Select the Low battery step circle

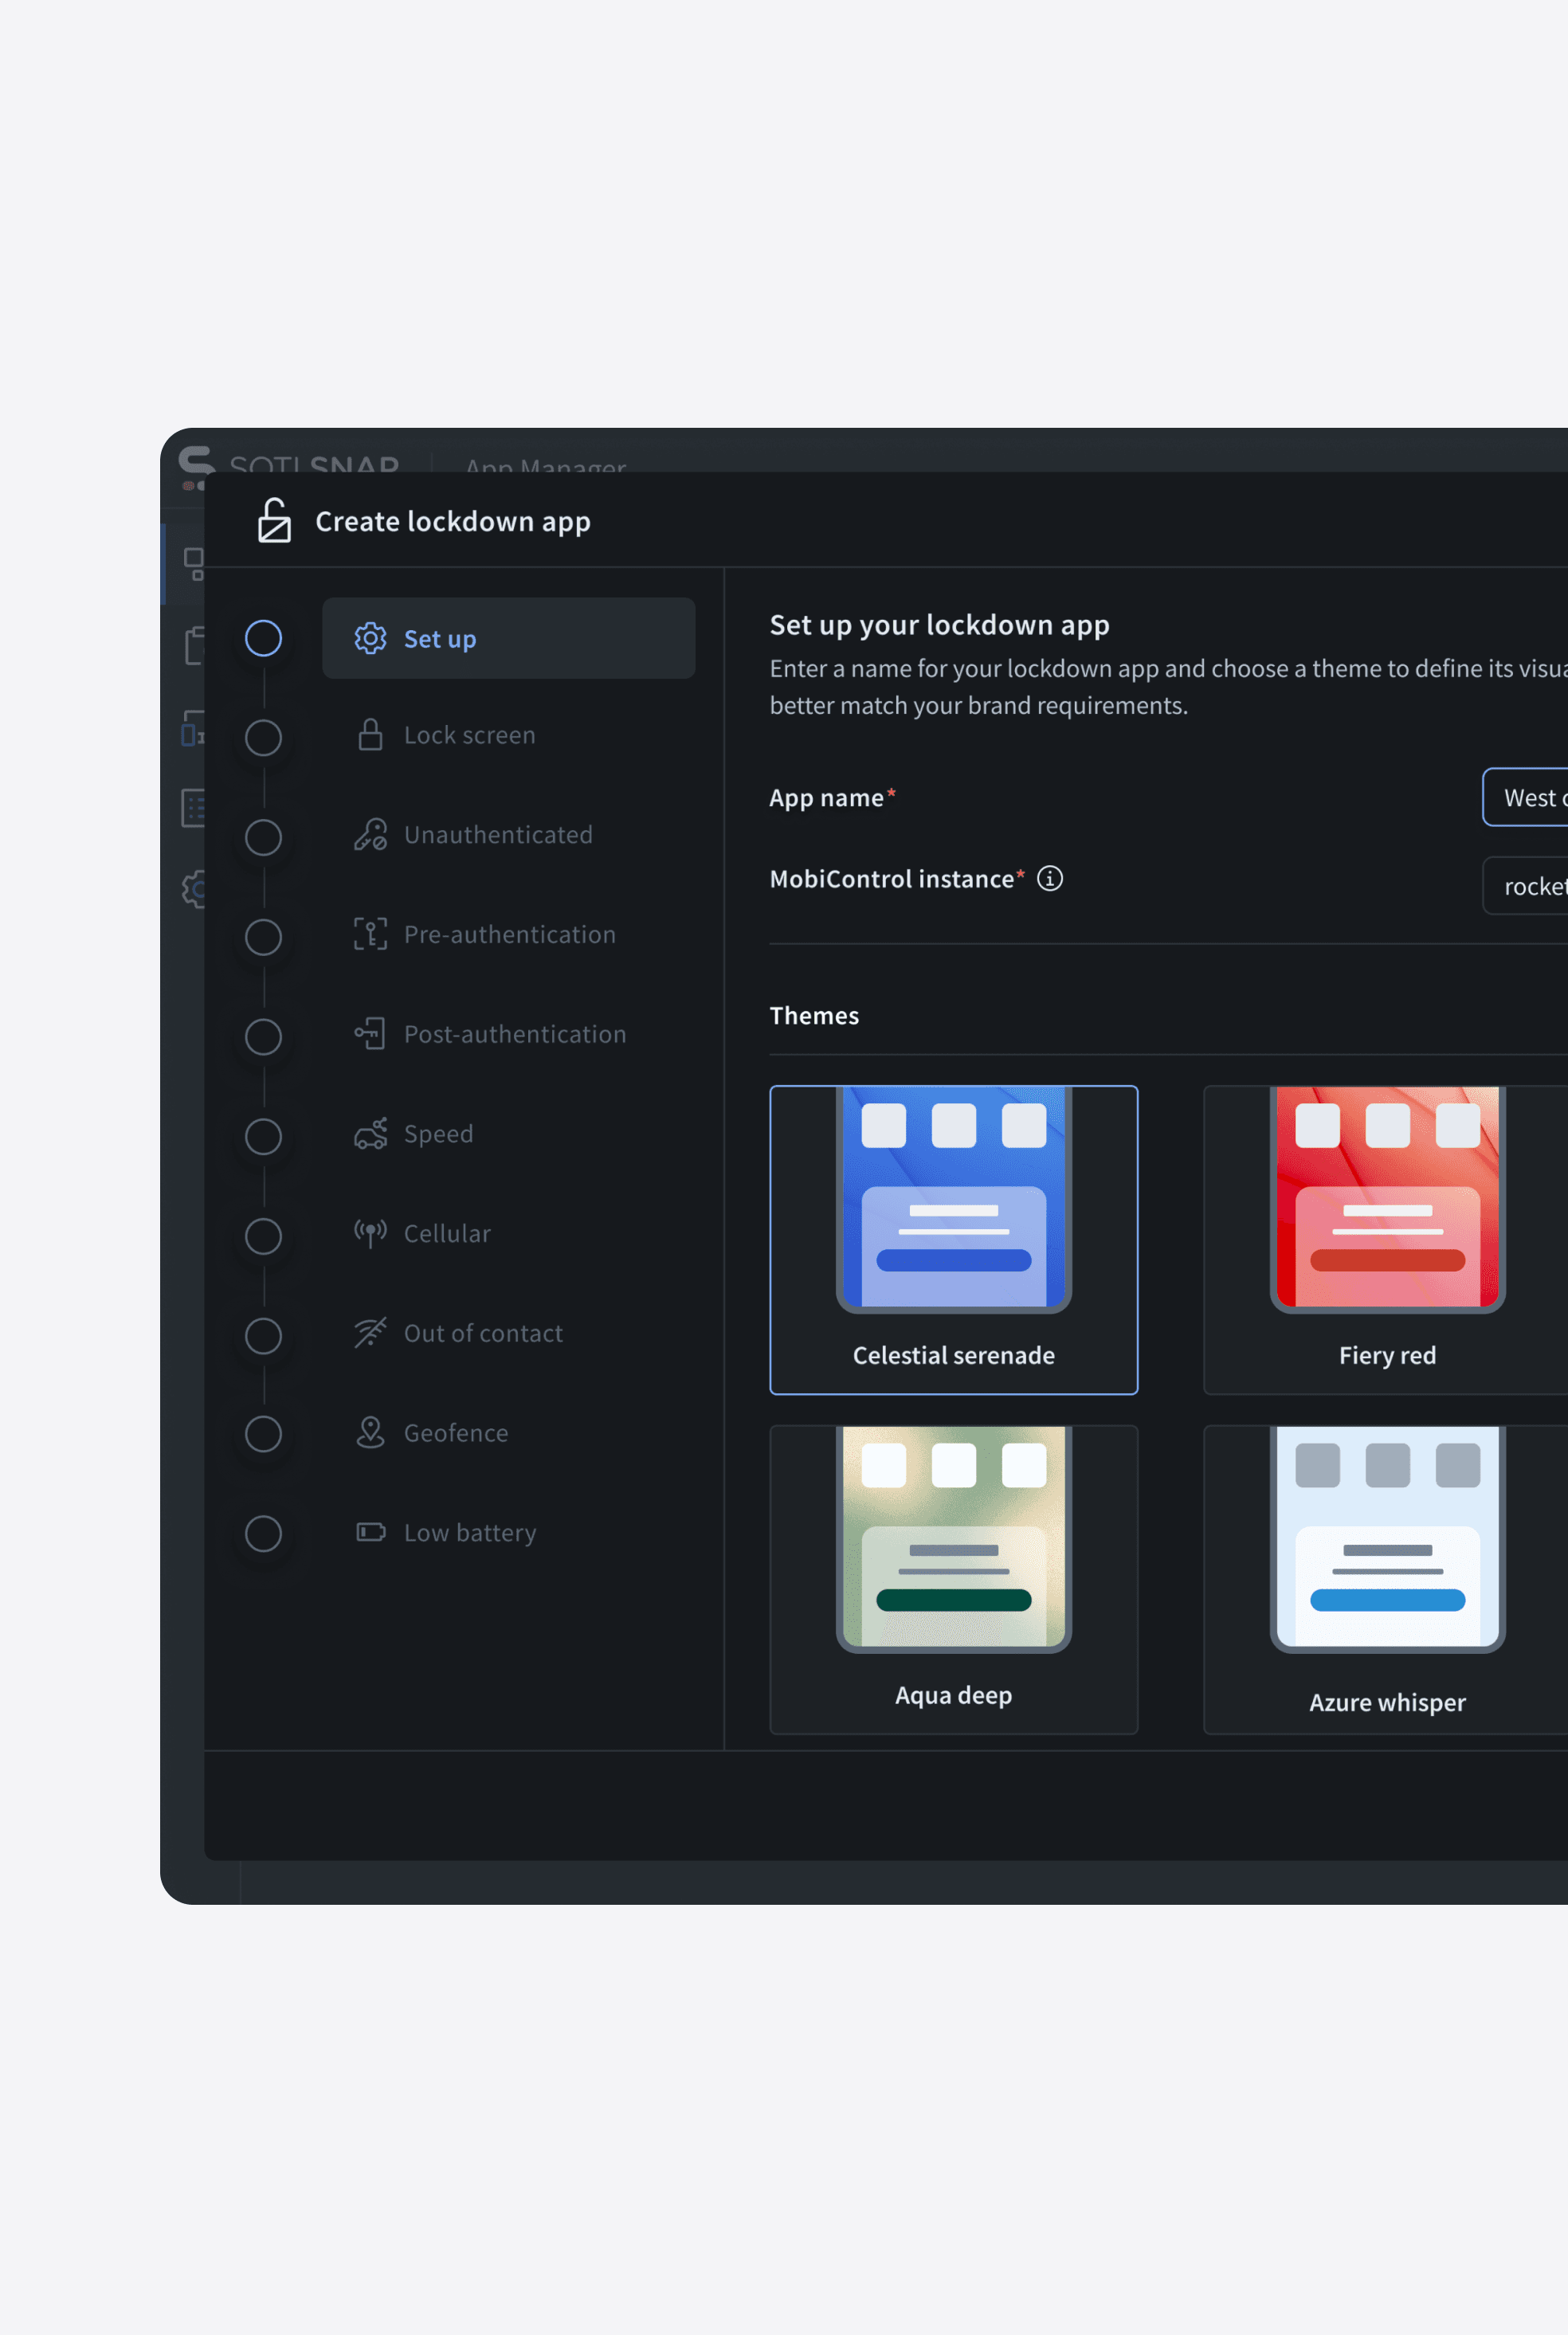pos(263,1534)
